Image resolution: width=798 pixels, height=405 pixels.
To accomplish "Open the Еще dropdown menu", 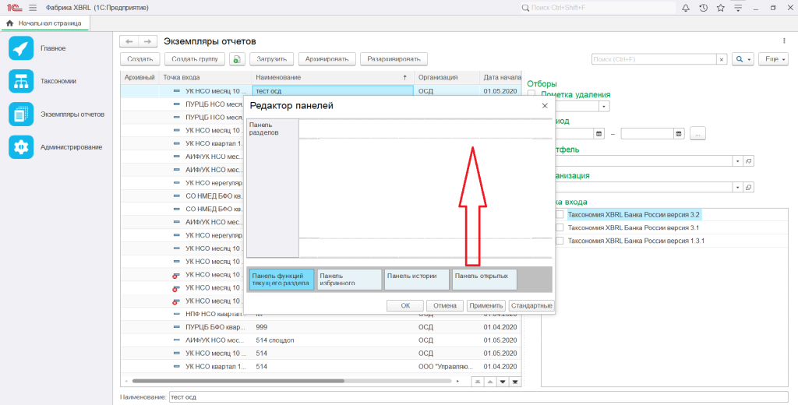I will click(x=773, y=59).
